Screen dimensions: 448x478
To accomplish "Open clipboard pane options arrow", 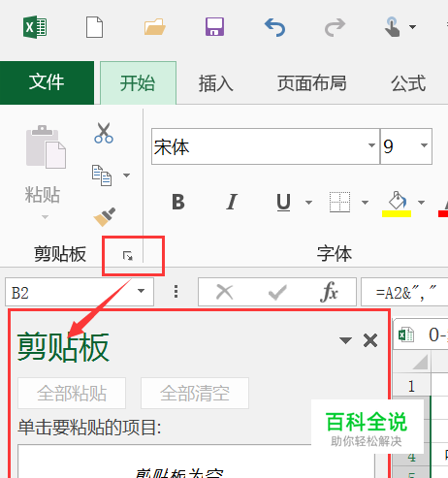I will (x=345, y=340).
